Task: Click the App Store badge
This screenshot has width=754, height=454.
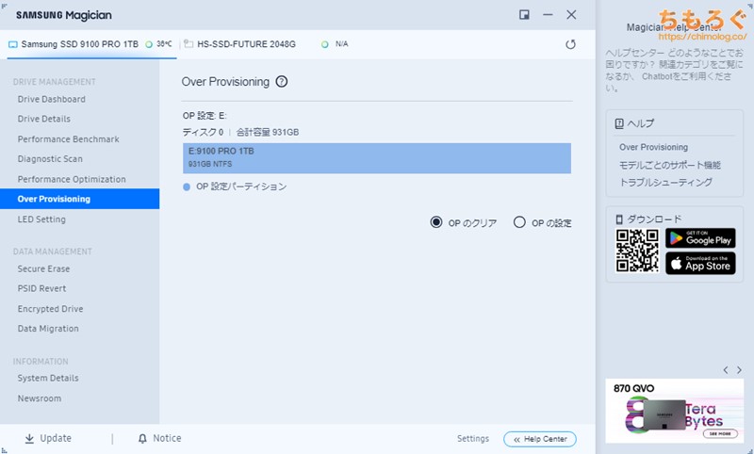Action: click(700, 264)
